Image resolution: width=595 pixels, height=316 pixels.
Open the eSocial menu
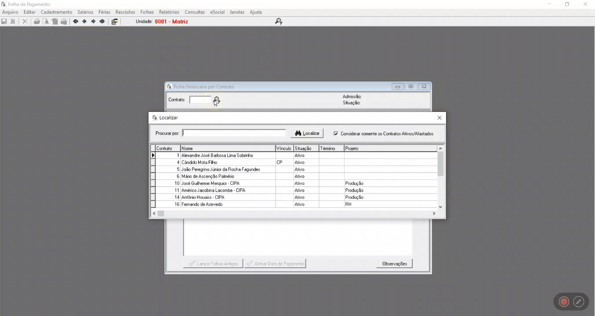click(217, 12)
